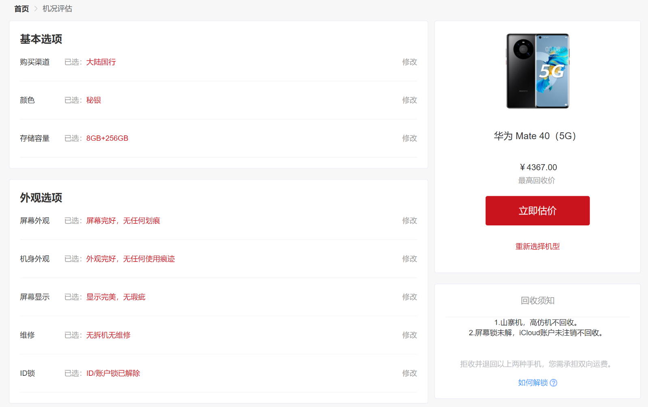Click 显示完美，无瑕疵 value
This screenshot has height=407, width=648.
pos(116,297)
